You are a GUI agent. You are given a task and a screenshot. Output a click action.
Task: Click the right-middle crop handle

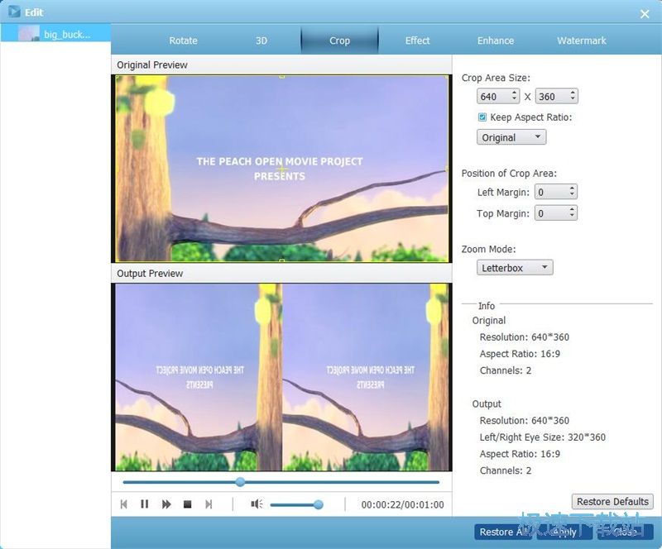click(x=447, y=169)
